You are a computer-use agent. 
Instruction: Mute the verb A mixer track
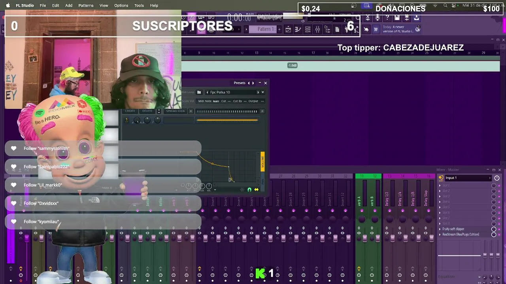coord(362,211)
